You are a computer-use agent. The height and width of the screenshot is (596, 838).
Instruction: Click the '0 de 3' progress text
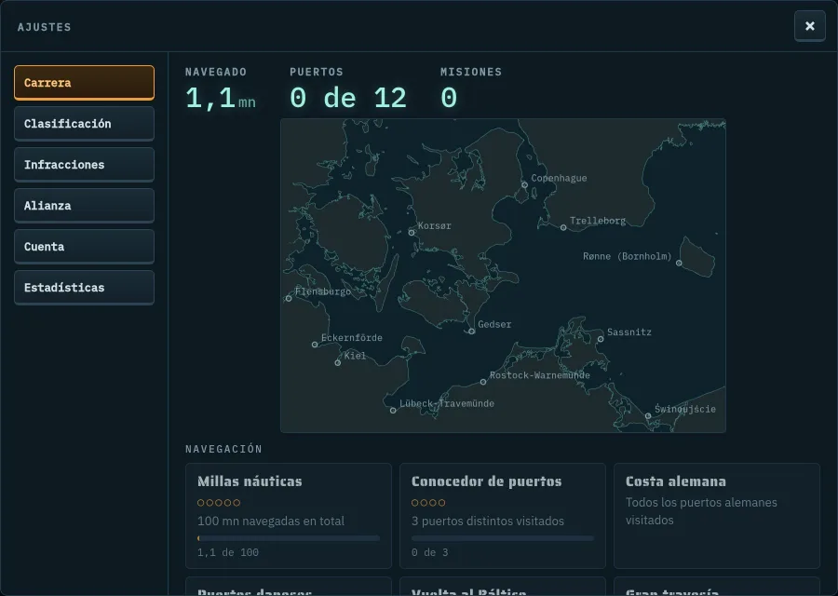point(429,552)
